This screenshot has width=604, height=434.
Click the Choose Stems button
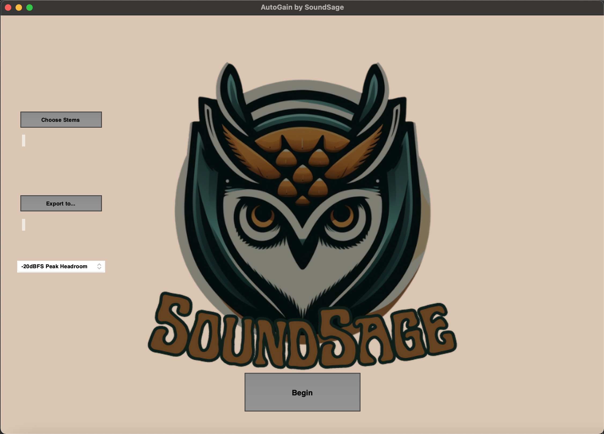[61, 120]
